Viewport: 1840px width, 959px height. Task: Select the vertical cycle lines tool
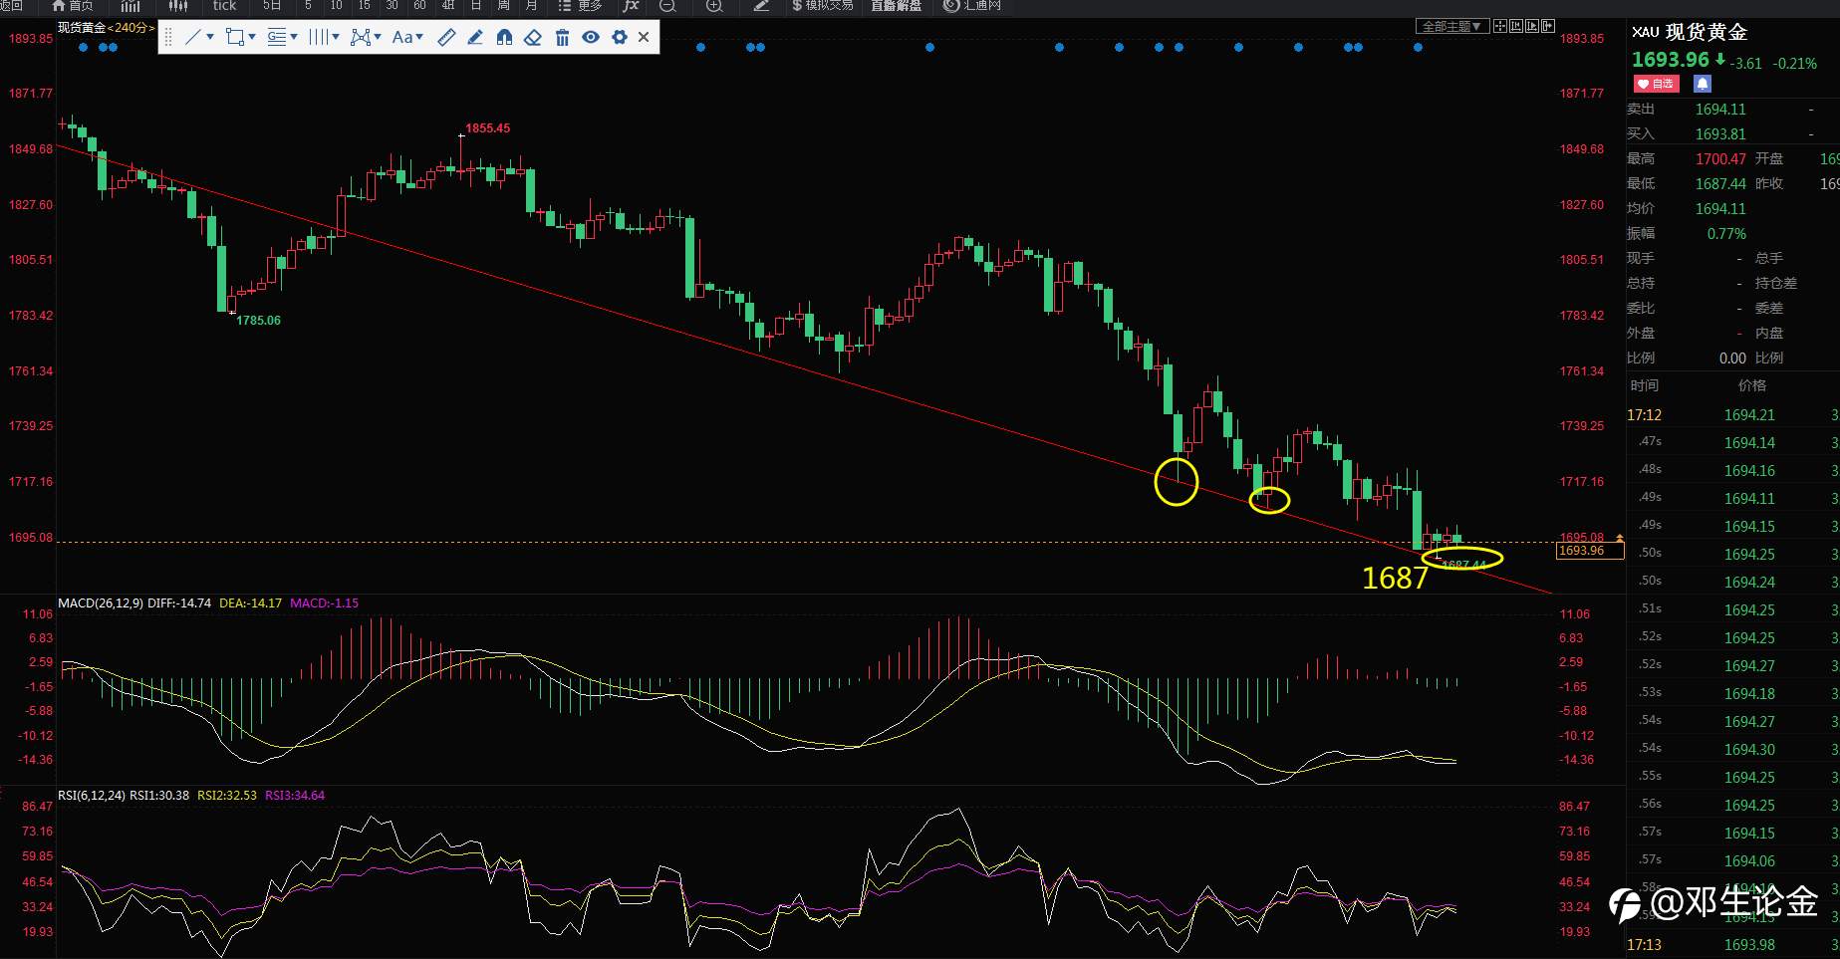coord(319,37)
